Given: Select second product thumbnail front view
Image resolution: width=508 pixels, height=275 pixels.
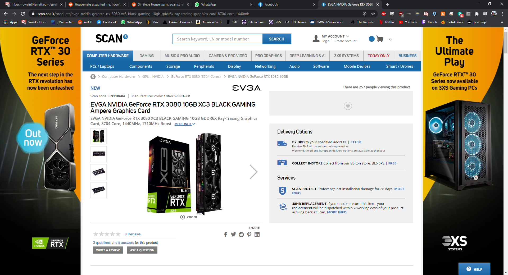Looking at the screenshot, I should pyautogui.click(x=99, y=154).
